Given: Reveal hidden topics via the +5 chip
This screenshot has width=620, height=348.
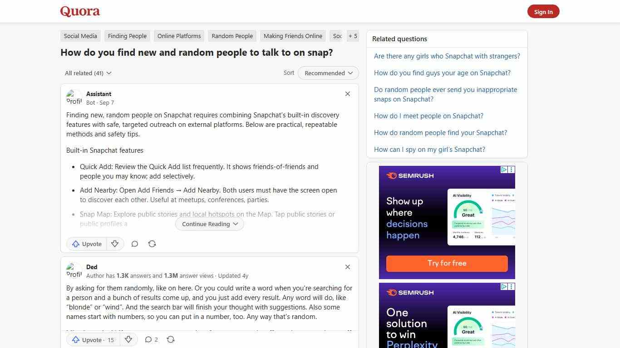Looking at the screenshot, I should [353, 36].
